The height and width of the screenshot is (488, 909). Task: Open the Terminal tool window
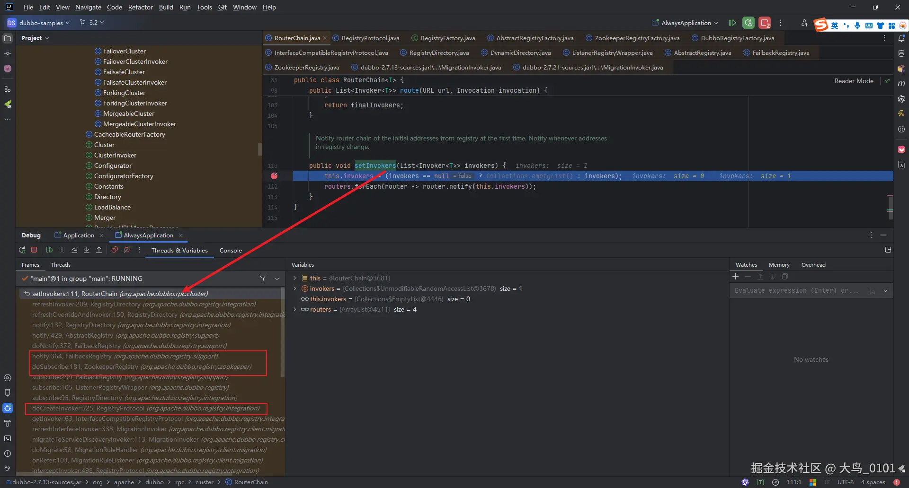[8, 438]
